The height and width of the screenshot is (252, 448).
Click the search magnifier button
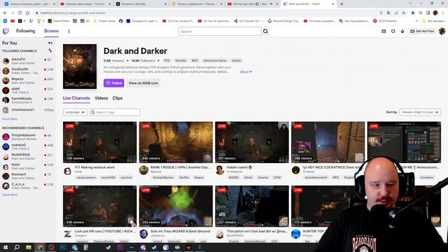tap(265, 31)
